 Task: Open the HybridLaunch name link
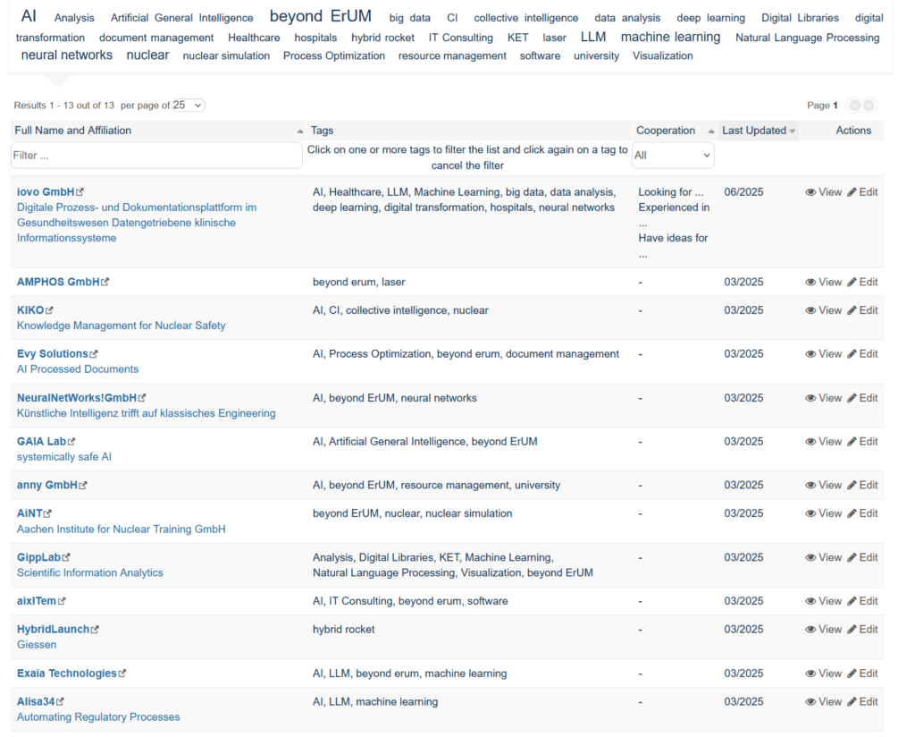point(53,630)
